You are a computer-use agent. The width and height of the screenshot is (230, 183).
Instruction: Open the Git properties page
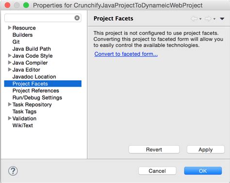tap(16, 42)
